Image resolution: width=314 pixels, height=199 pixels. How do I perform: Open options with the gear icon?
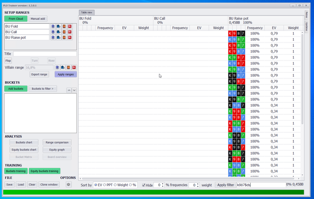69,184
